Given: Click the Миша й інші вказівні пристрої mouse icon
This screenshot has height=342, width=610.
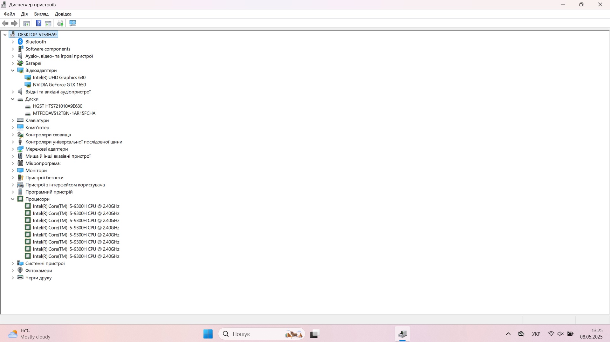Looking at the screenshot, I should click(20, 156).
